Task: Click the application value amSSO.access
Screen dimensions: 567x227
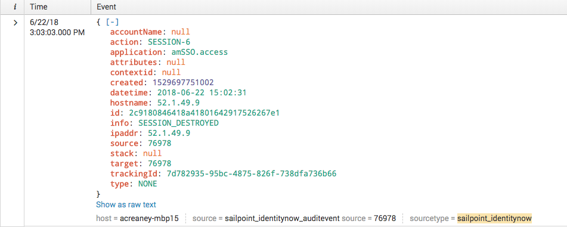Action: [x=200, y=52]
